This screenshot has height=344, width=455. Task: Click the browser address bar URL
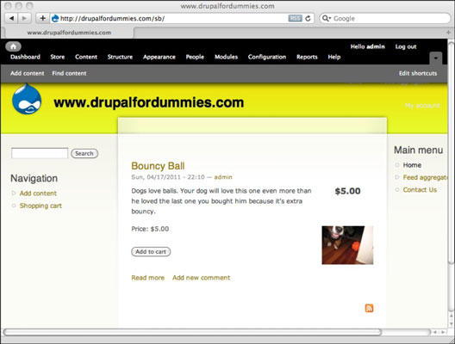[x=112, y=18]
